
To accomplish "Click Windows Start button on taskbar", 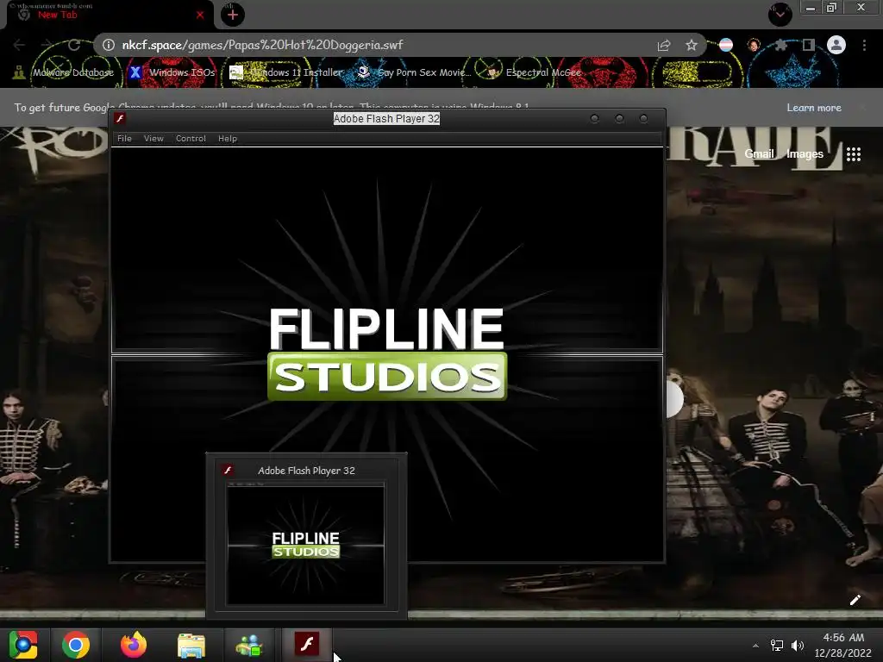I will 23,645.
